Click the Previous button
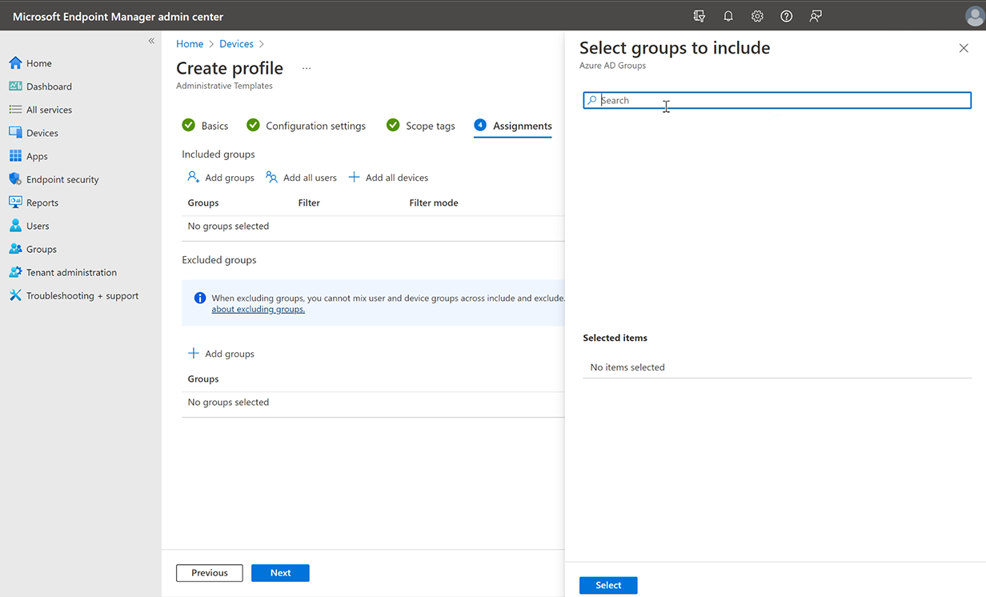Image resolution: width=986 pixels, height=597 pixels. tap(210, 573)
